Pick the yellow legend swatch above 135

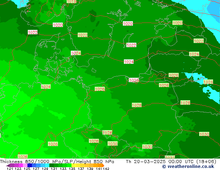point(74,165)
